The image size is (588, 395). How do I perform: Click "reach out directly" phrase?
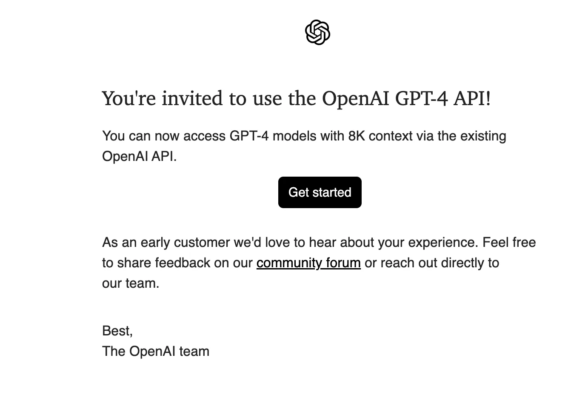tap(432, 263)
